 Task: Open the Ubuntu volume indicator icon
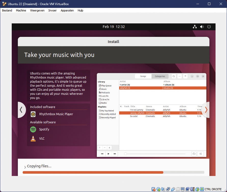202,27
